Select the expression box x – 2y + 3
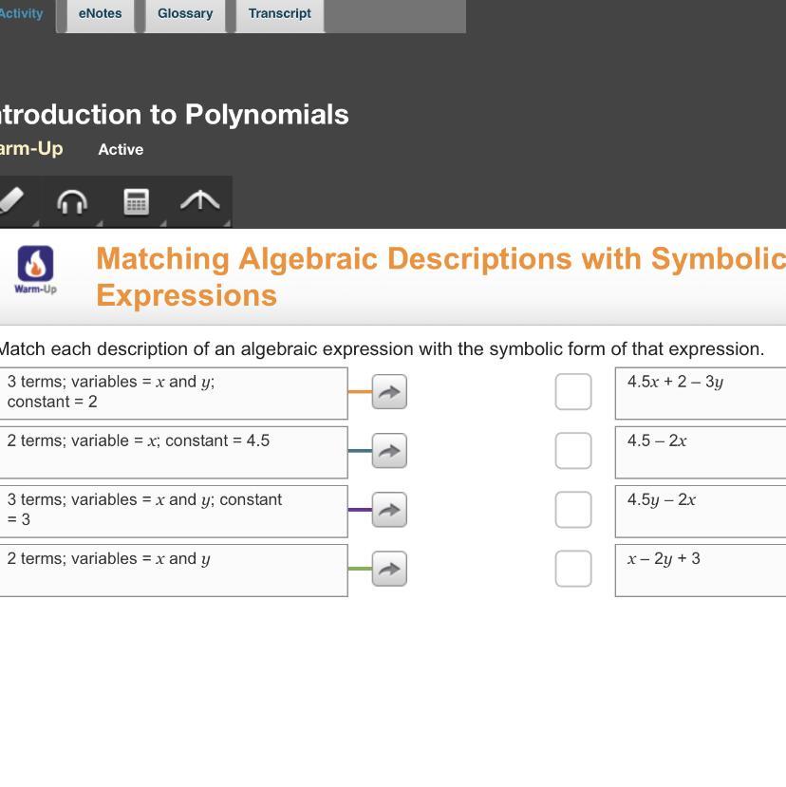 [701, 571]
